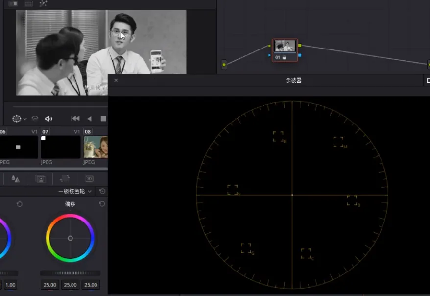Open the dropdown arrow beside qualifier tool
Screen dimensions: 430x296
(25, 119)
